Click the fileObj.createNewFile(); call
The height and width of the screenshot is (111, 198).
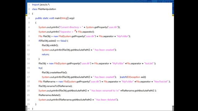(x=54, y=72)
